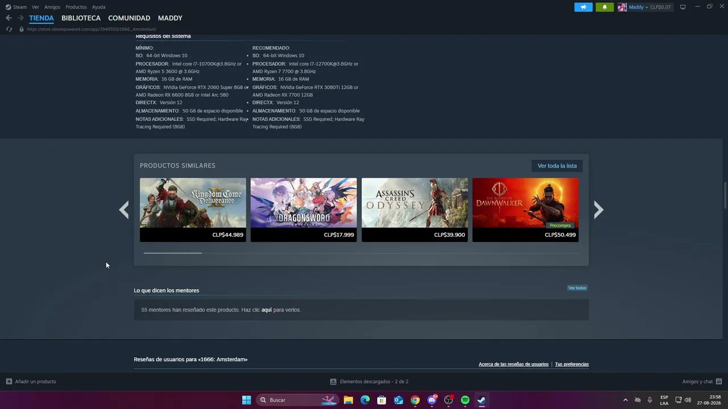Viewport: 728px width, 409px height.
Task: Open Microsoft Store from taskbar
Action: 382,400
